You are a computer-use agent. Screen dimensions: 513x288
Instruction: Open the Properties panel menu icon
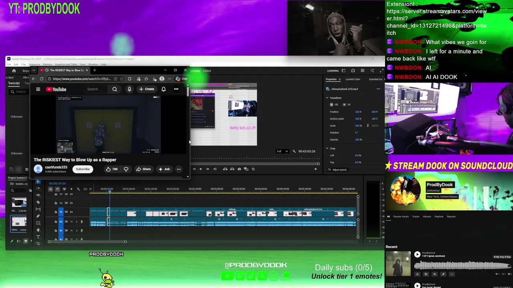click(339, 79)
